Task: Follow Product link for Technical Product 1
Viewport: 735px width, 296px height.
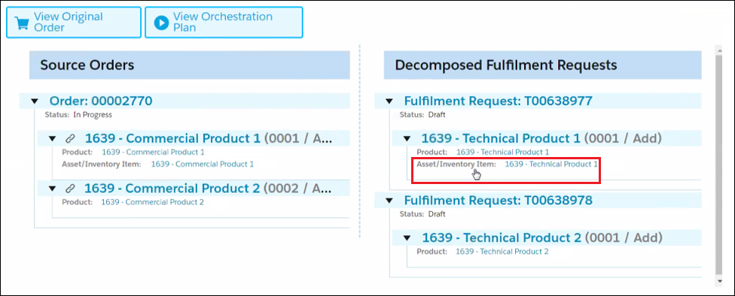Action: 502,152
